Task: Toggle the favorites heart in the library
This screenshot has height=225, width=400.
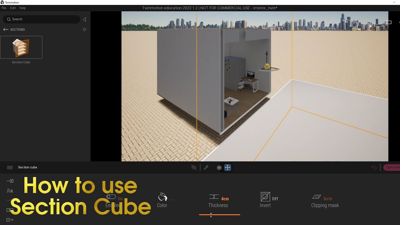Action: 84,29
